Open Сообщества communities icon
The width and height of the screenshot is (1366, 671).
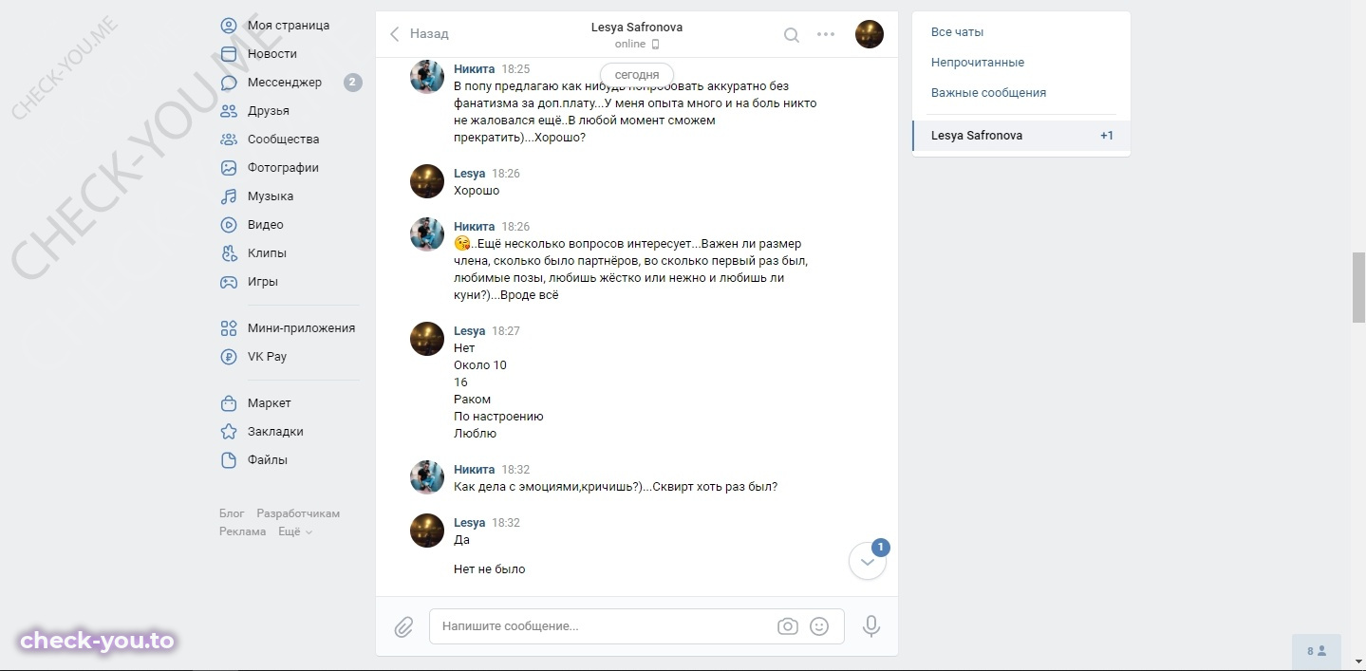tap(229, 140)
